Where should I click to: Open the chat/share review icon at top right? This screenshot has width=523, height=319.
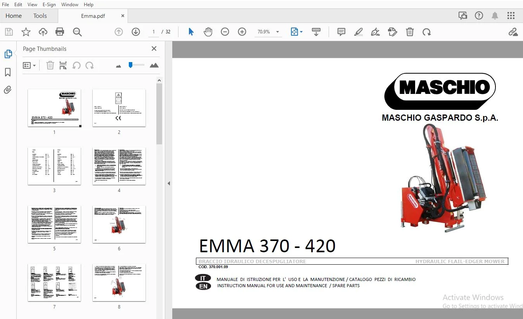pyautogui.click(x=462, y=16)
